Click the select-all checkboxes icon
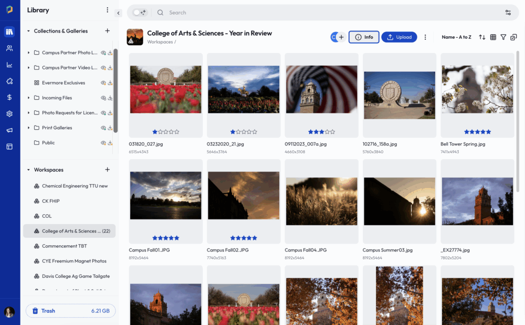 point(513,37)
